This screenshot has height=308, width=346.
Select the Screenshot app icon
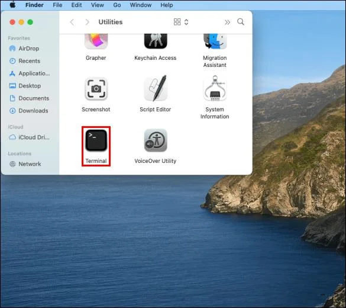(96, 89)
